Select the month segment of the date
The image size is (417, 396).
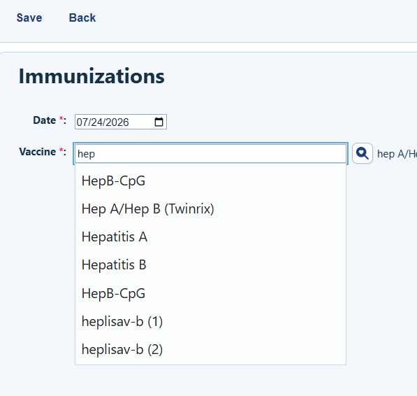(81, 122)
